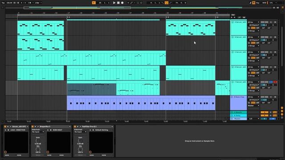Toggle the metronome icon
Screen dimensions: 285x160
coord(29,3)
